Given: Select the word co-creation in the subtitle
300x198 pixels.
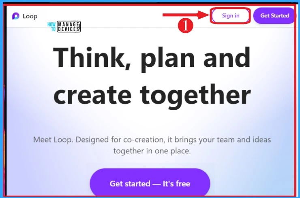Looking at the screenshot, I should tap(144, 140).
